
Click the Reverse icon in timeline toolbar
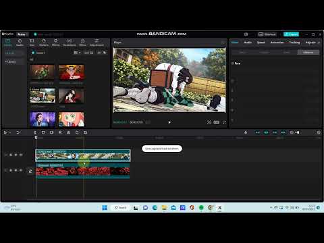pos(60,132)
